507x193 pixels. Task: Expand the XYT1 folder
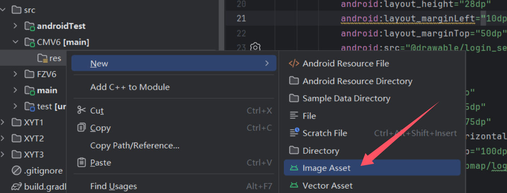4,122
